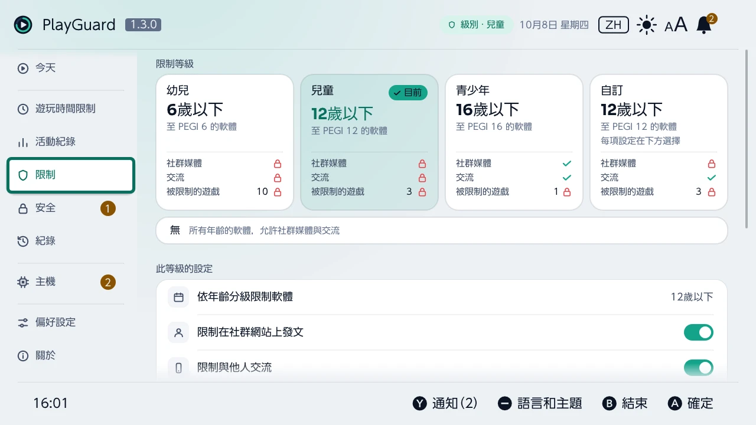The width and height of the screenshot is (756, 425).
Task: Click the 主機 notification badge 2
Action: (108, 282)
